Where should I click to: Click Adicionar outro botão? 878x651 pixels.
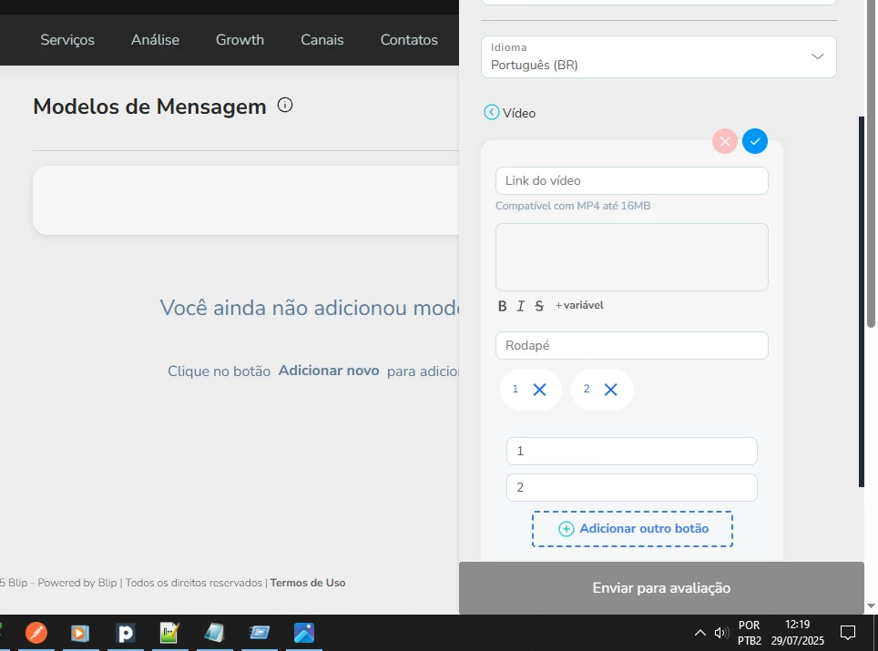[x=632, y=529]
